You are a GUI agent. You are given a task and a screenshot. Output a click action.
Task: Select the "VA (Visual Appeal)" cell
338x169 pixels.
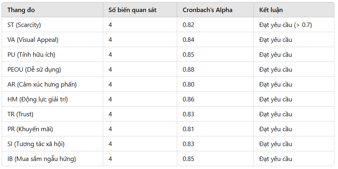[x=33, y=40]
